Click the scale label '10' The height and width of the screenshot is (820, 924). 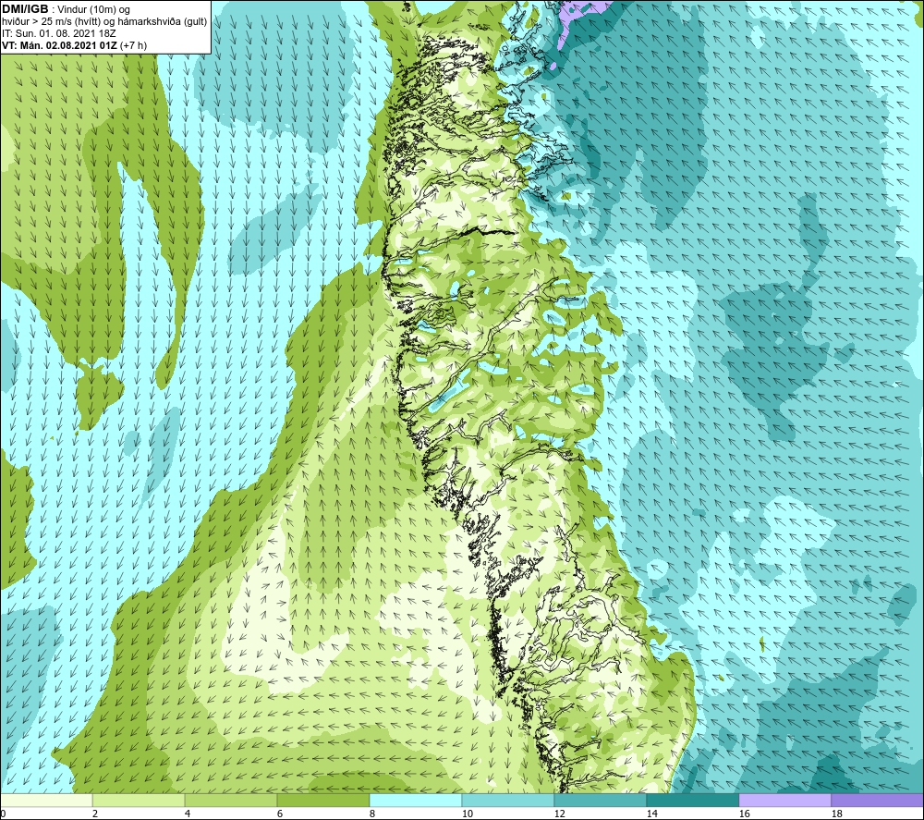point(467,814)
